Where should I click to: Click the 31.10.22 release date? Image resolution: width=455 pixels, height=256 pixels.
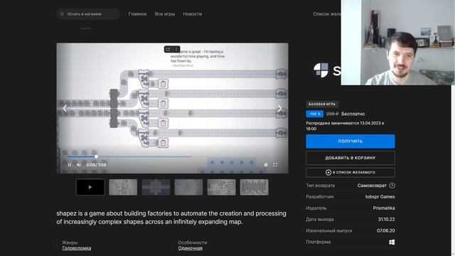(x=386, y=220)
